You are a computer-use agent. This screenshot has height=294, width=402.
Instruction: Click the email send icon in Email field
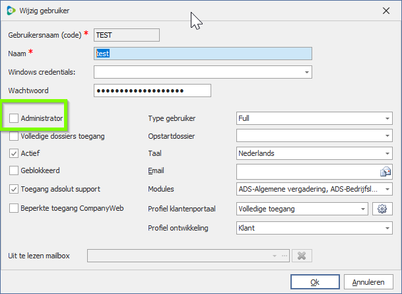386,172
